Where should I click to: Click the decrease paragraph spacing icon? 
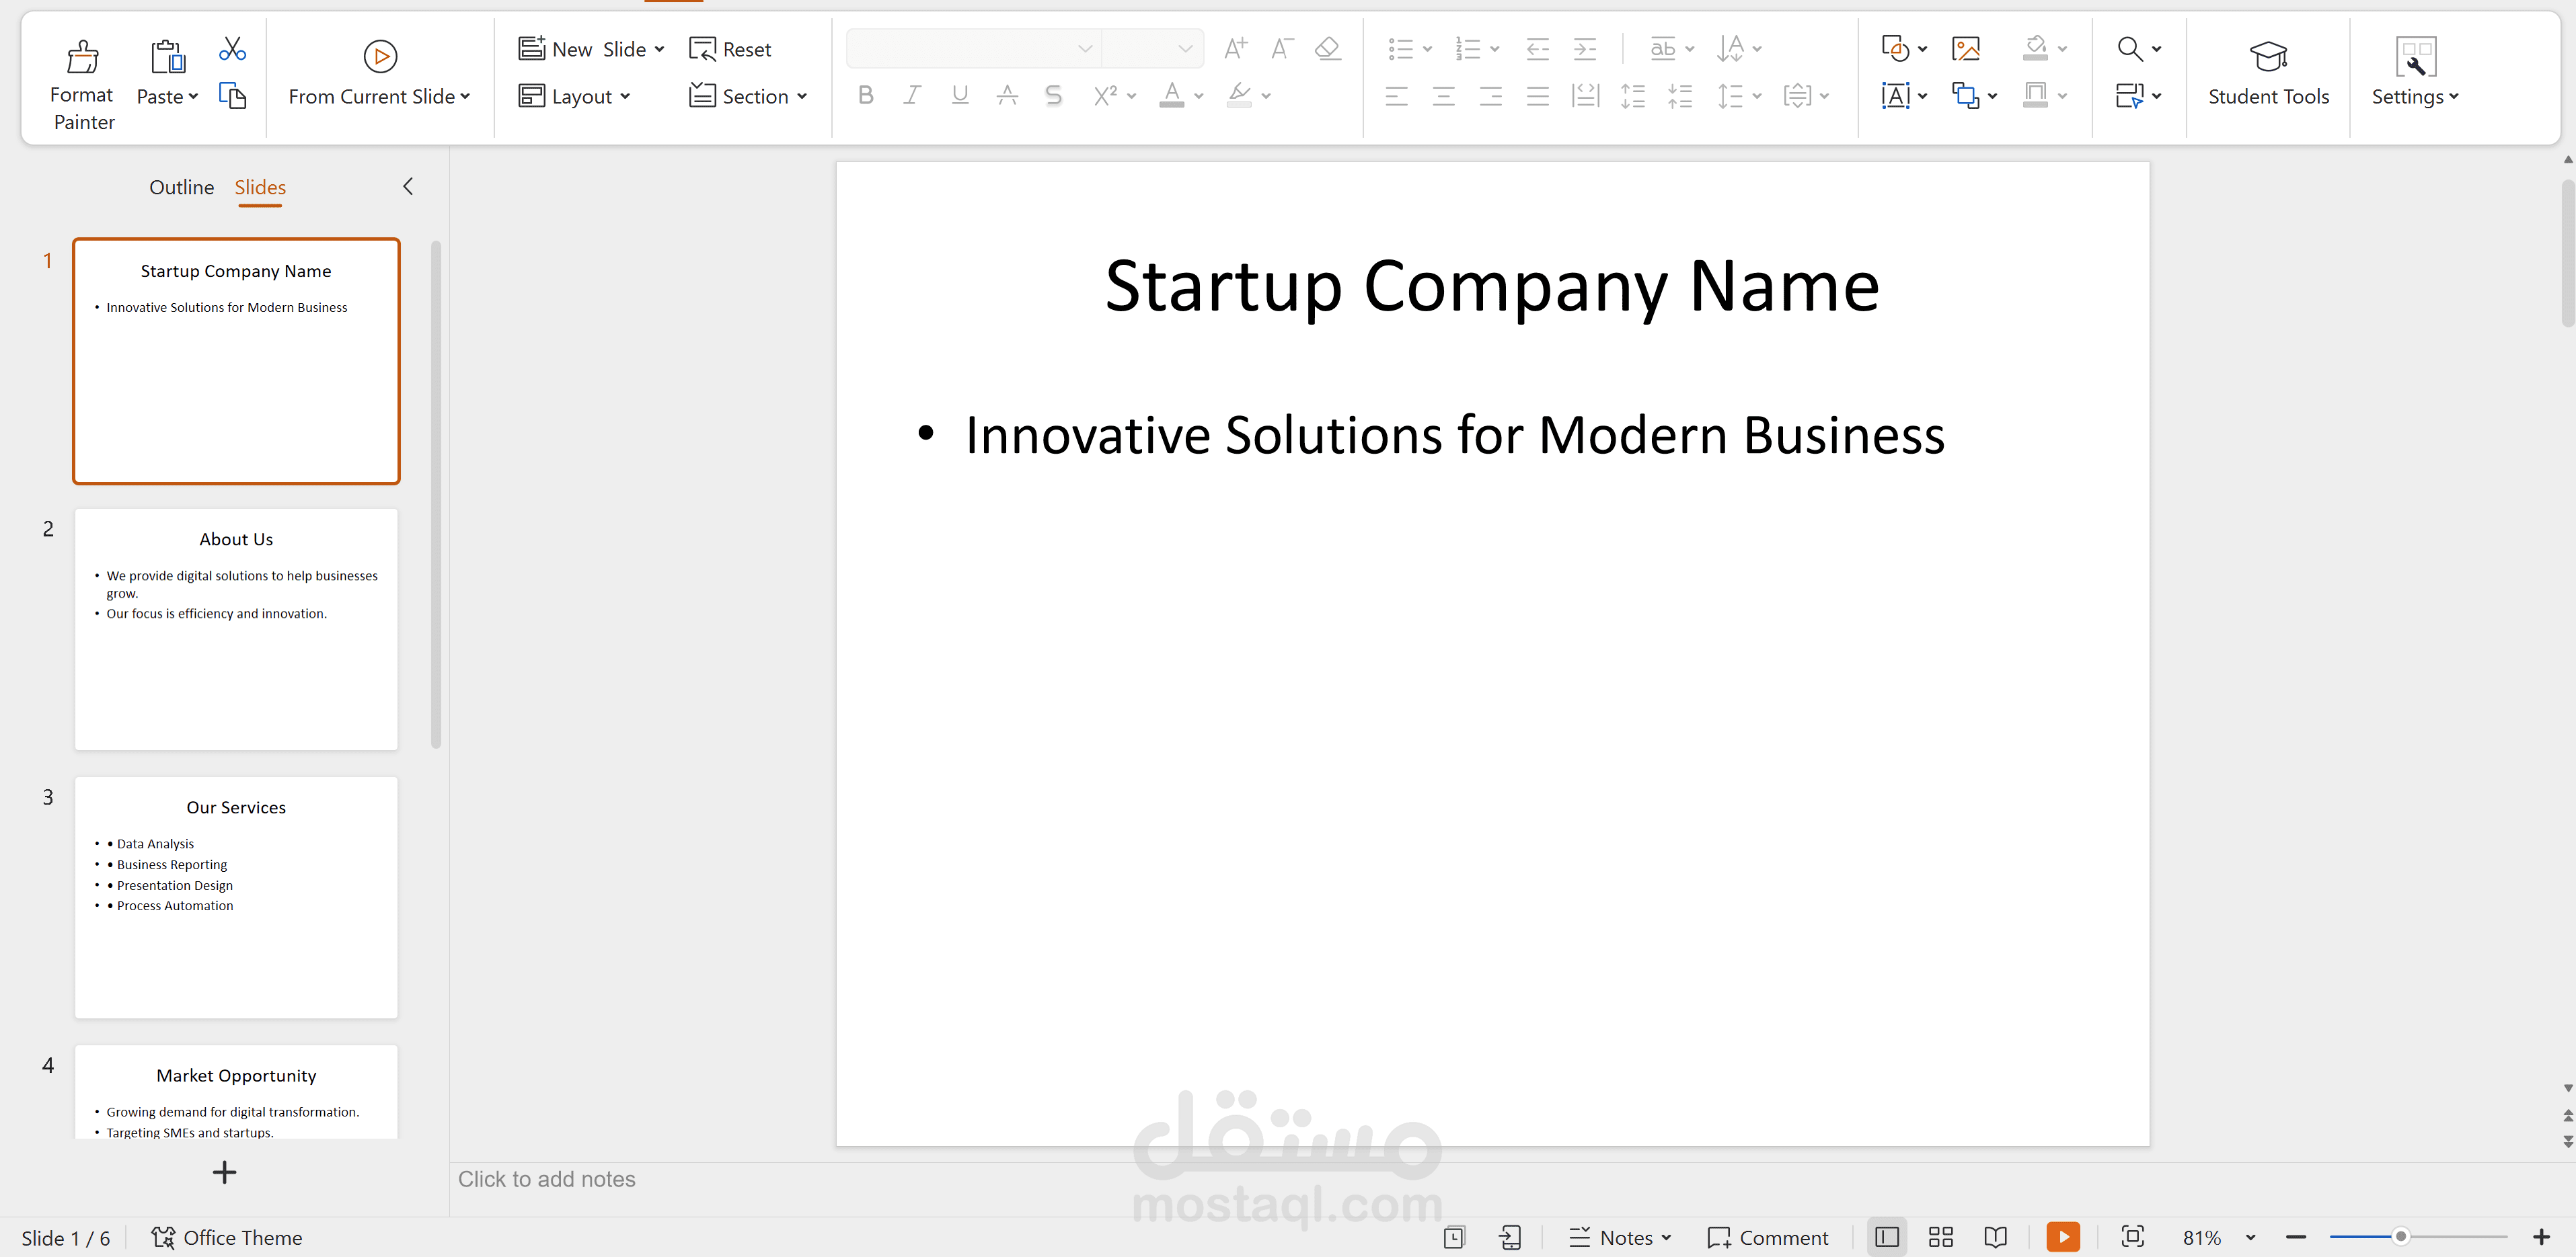pyautogui.click(x=1679, y=96)
